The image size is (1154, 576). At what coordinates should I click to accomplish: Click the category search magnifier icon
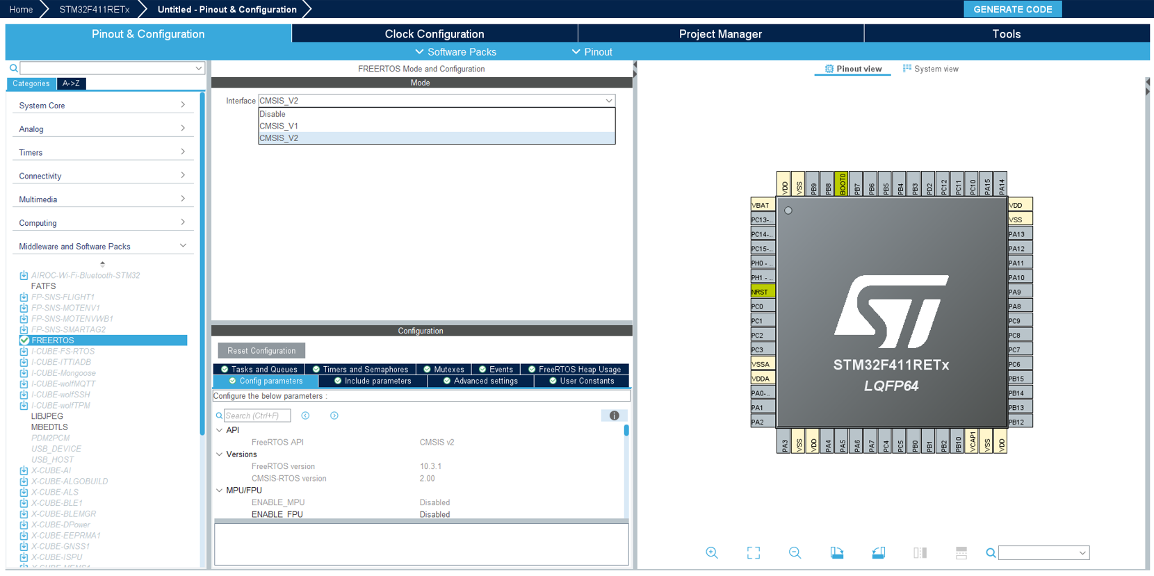13,68
